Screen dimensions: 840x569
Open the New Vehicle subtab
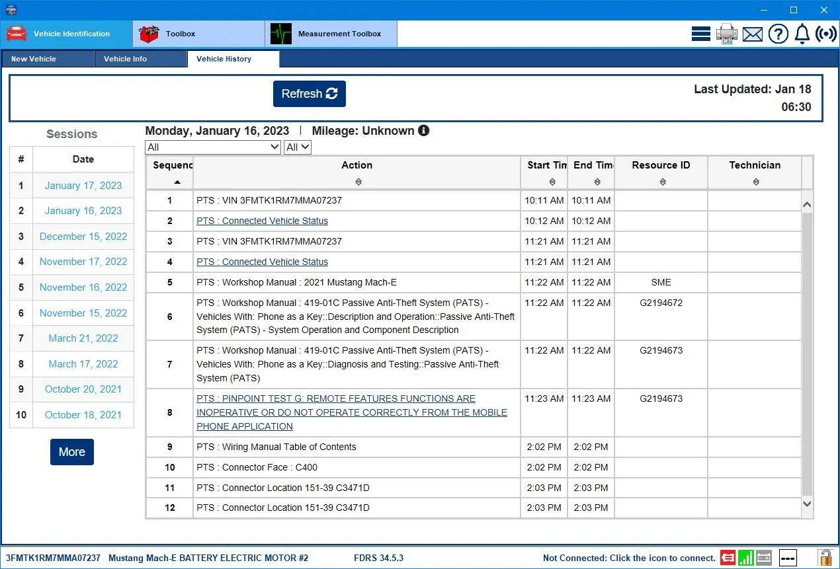pos(48,59)
